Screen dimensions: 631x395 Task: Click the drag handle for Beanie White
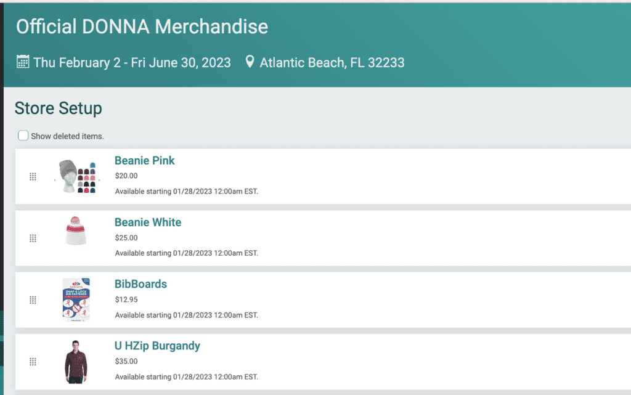coord(33,238)
